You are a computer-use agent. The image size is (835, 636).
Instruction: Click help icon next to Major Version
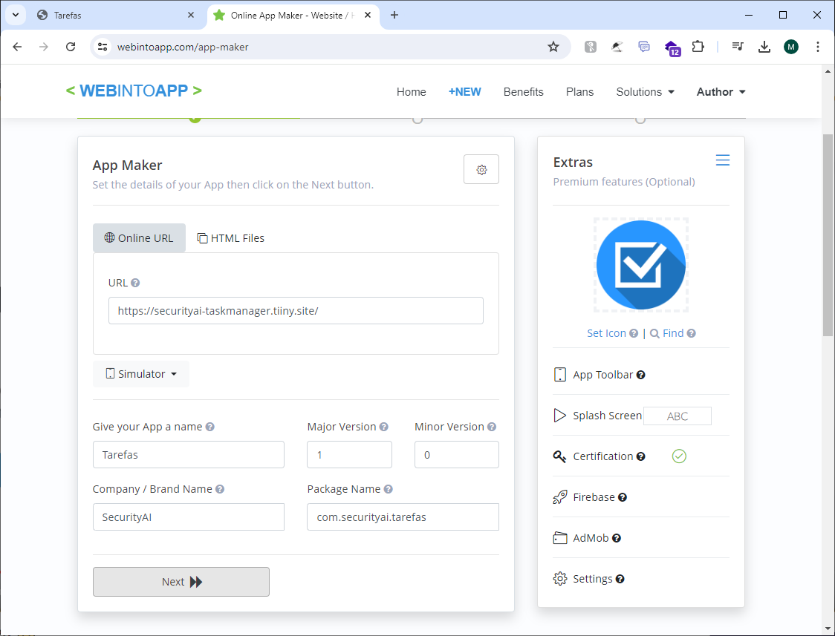tap(383, 427)
